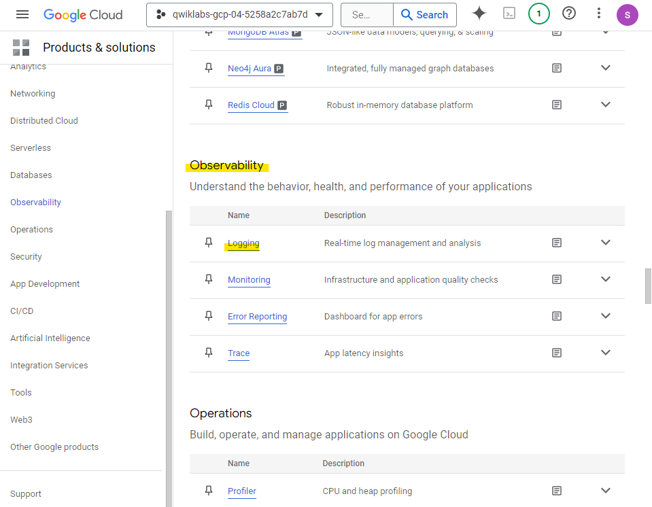
Task: Open the three-dot settings menu
Action: click(x=598, y=14)
